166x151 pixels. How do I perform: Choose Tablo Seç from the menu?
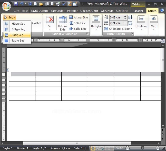coord(17,41)
